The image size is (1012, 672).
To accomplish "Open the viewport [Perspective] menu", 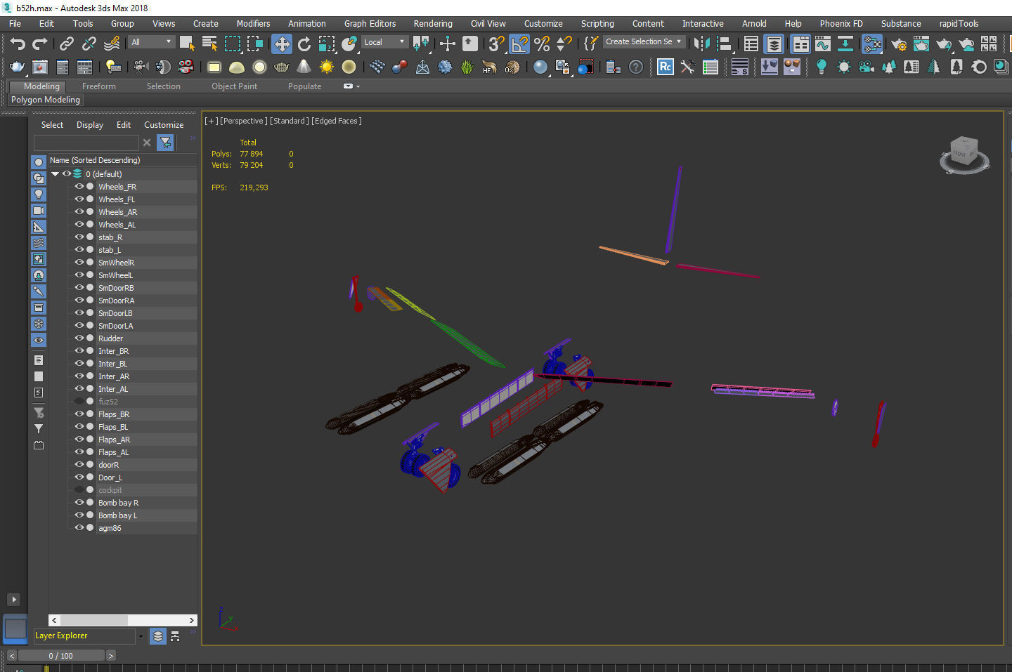I will 244,121.
